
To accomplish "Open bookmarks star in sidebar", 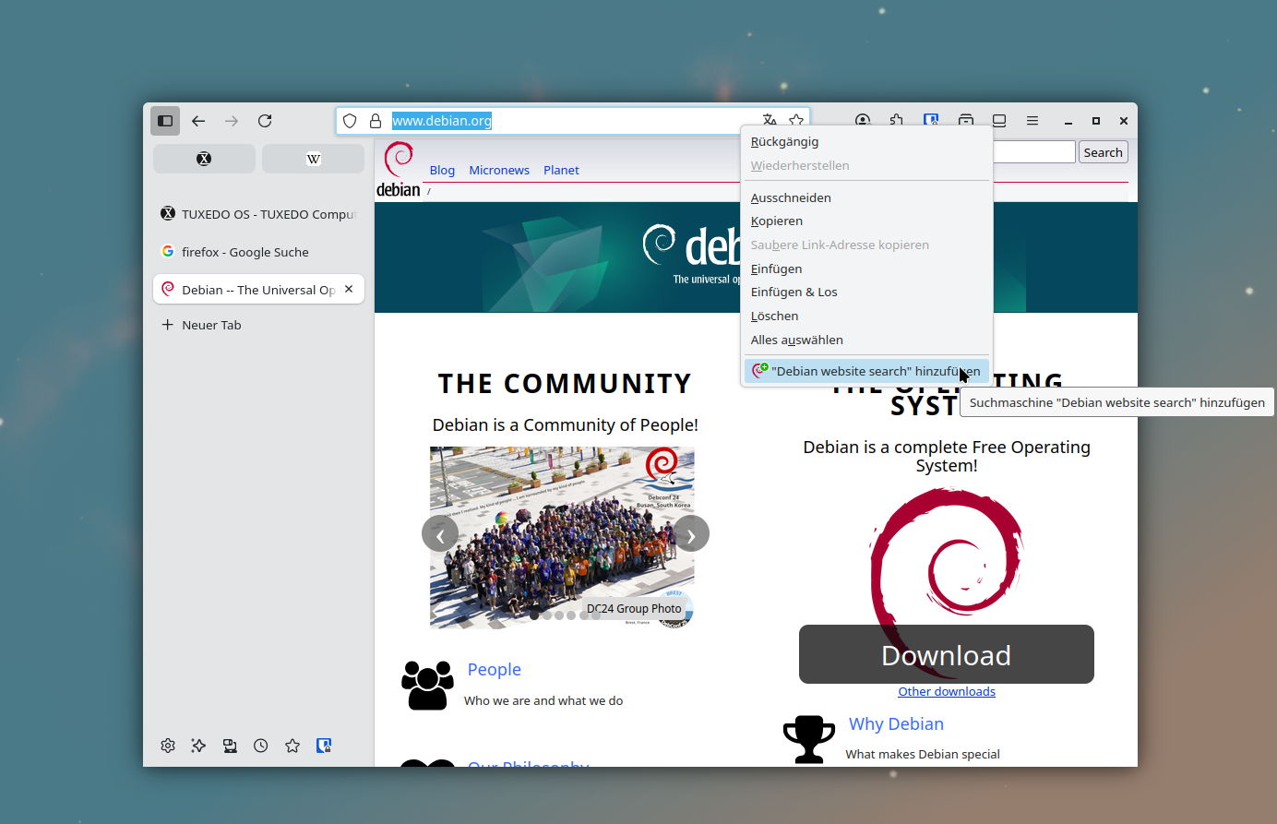I will click(x=292, y=746).
